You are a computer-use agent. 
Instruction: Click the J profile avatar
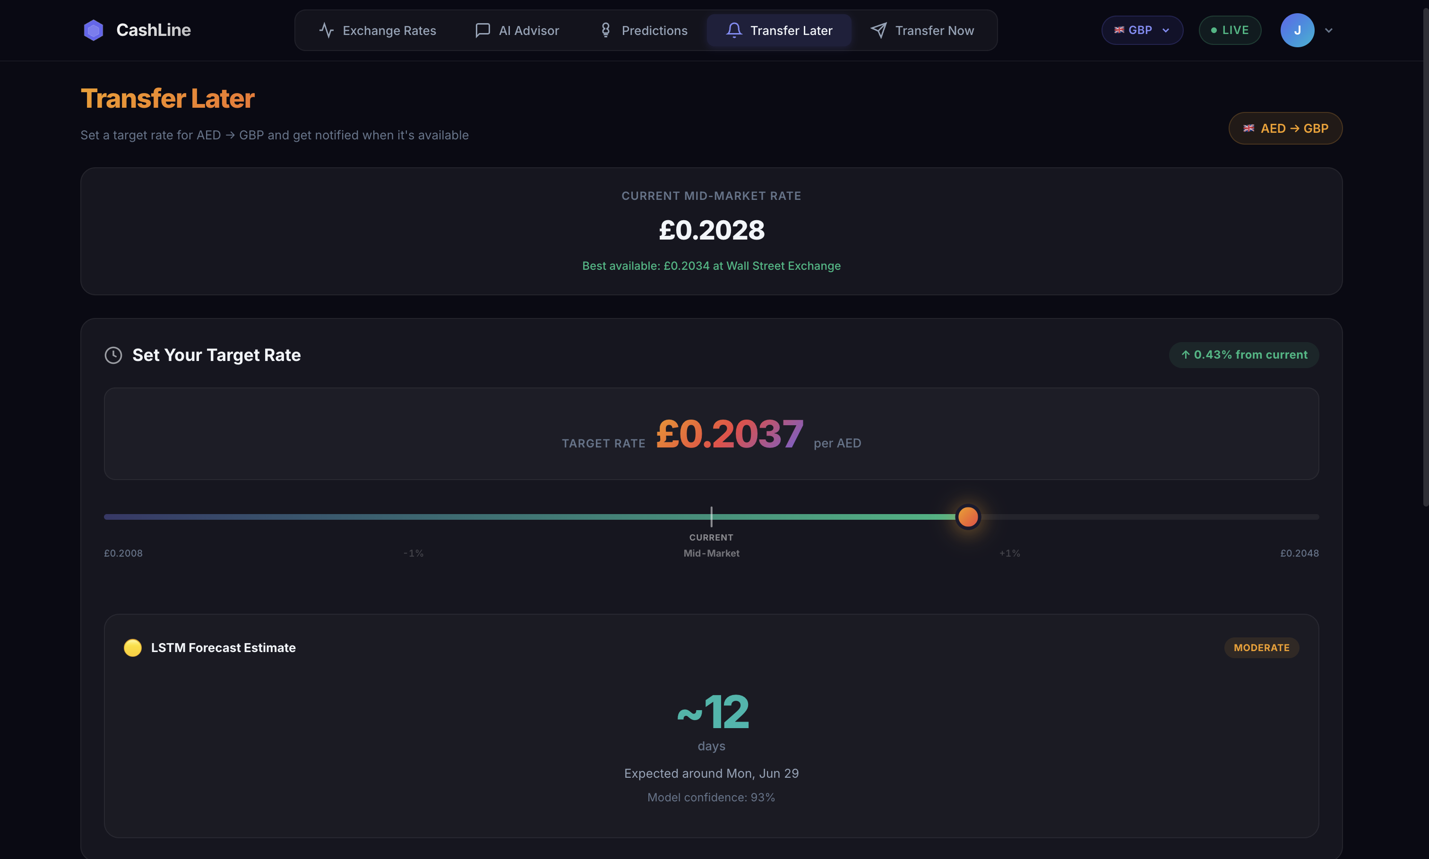pyautogui.click(x=1297, y=30)
